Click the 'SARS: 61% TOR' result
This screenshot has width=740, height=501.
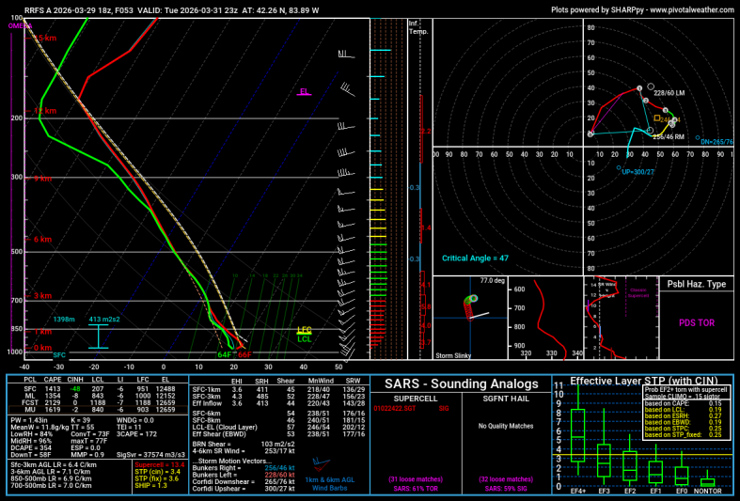tap(416, 489)
